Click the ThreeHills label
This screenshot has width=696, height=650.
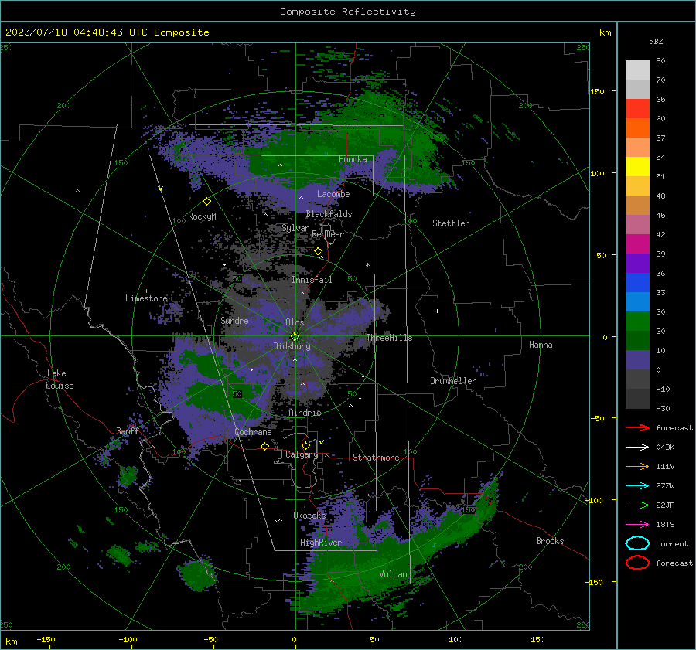(389, 338)
